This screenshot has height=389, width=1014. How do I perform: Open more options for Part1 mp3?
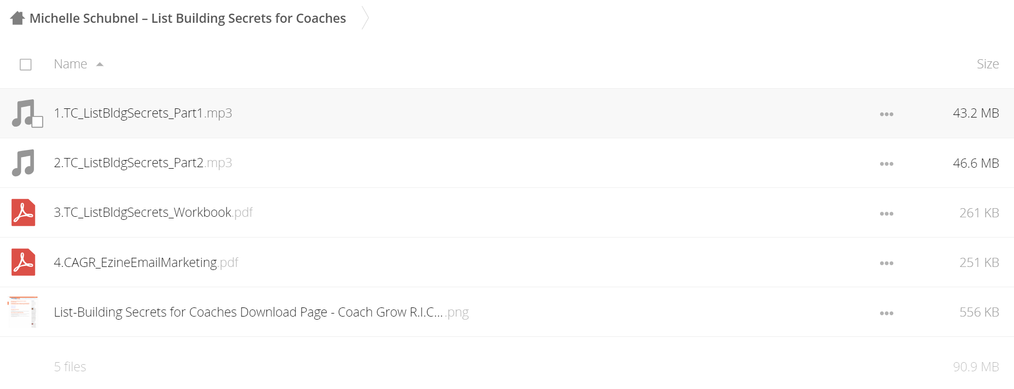886,114
